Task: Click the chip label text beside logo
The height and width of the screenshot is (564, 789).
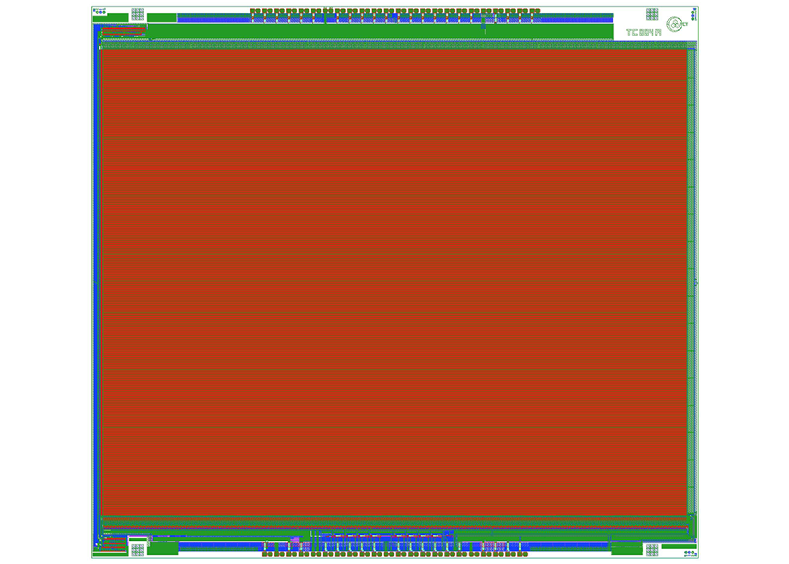Action: 643,33
